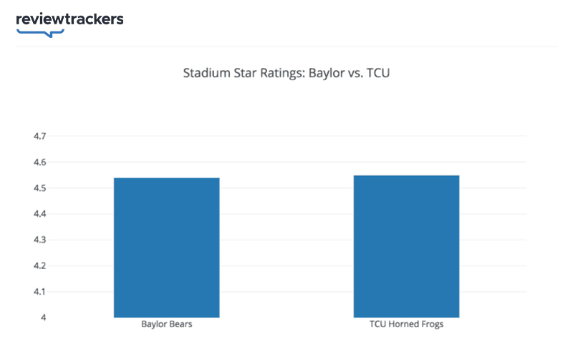The width and height of the screenshot is (573, 360).
Task: Click the 4.4 y-axis tick label
Action: (40, 214)
